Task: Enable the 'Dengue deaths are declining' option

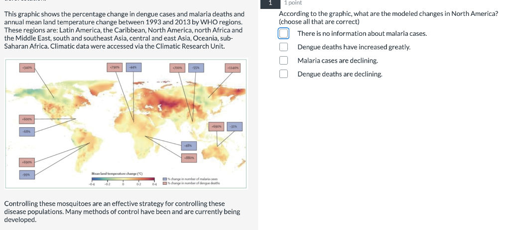Action: point(283,74)
